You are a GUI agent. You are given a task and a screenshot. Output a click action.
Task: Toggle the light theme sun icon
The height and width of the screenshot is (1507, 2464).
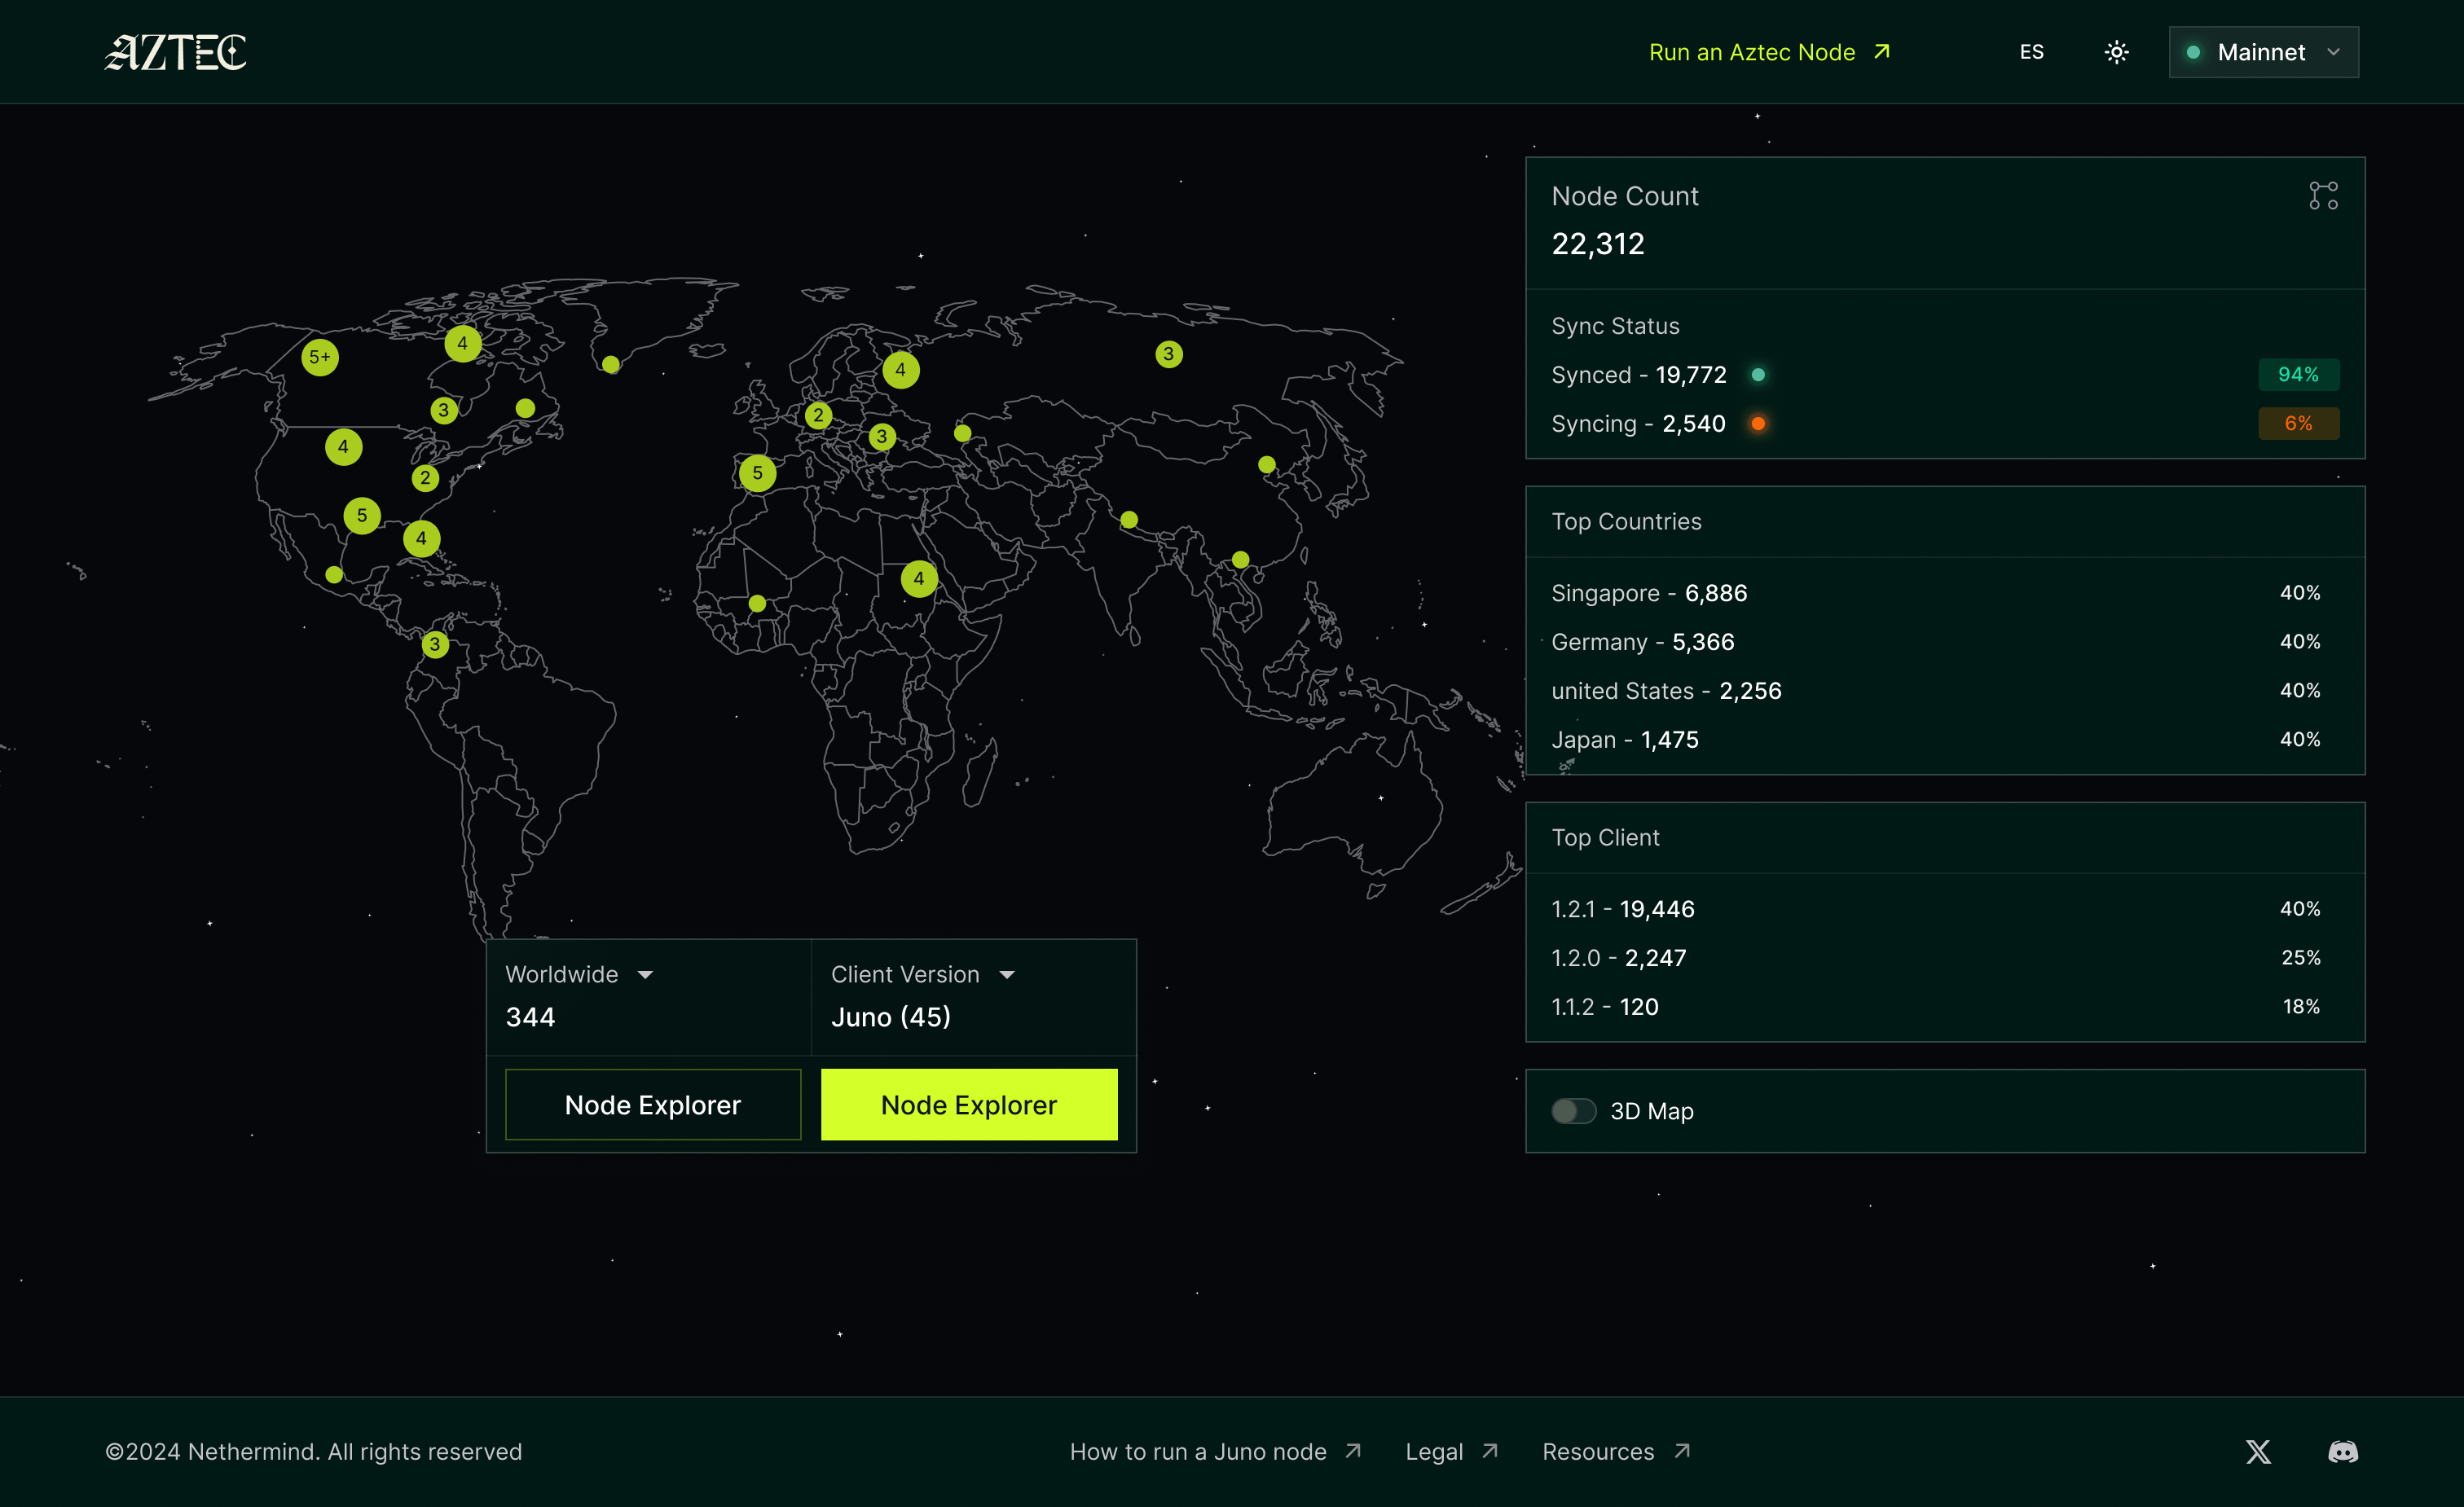2116,52
